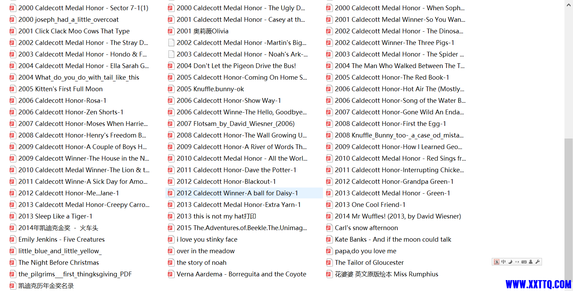Image resolution: width=573 pixels, height=291 pixels.
Task: Select file '2012 Caldecott Honor-Grandpa Green-1'
Action: 394,181
